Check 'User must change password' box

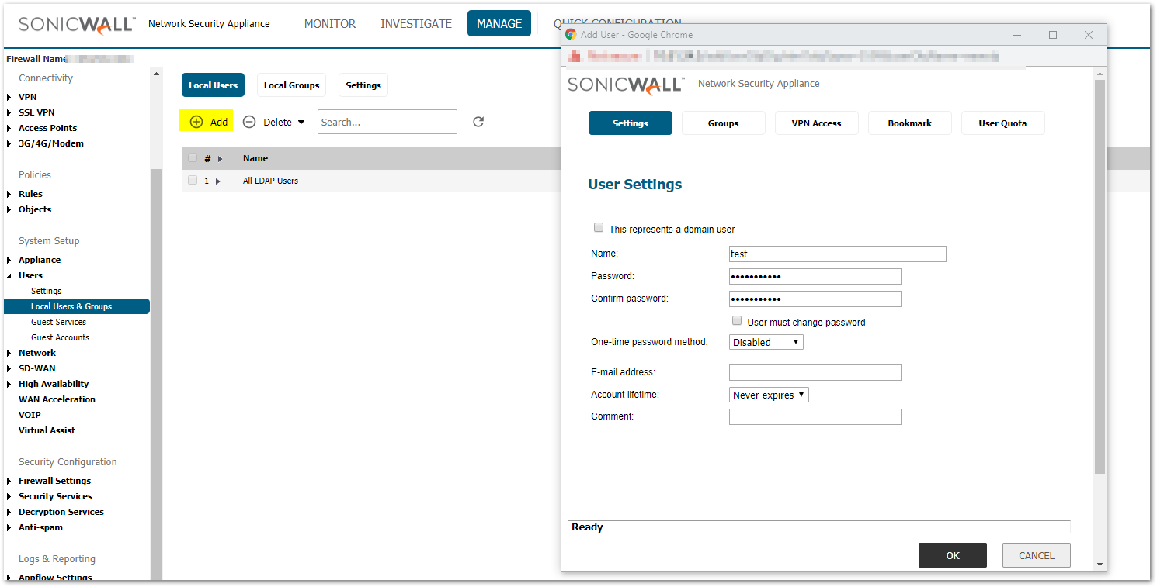point(737,321)
